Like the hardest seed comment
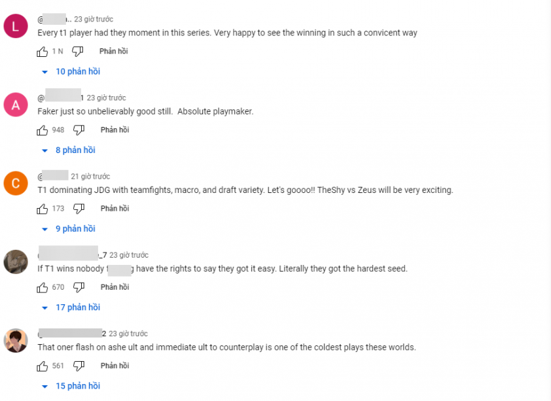Screen dimensions: 551x401 coord(42,288)
